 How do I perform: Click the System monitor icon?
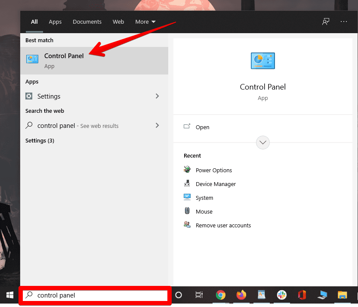click(187, 197)
